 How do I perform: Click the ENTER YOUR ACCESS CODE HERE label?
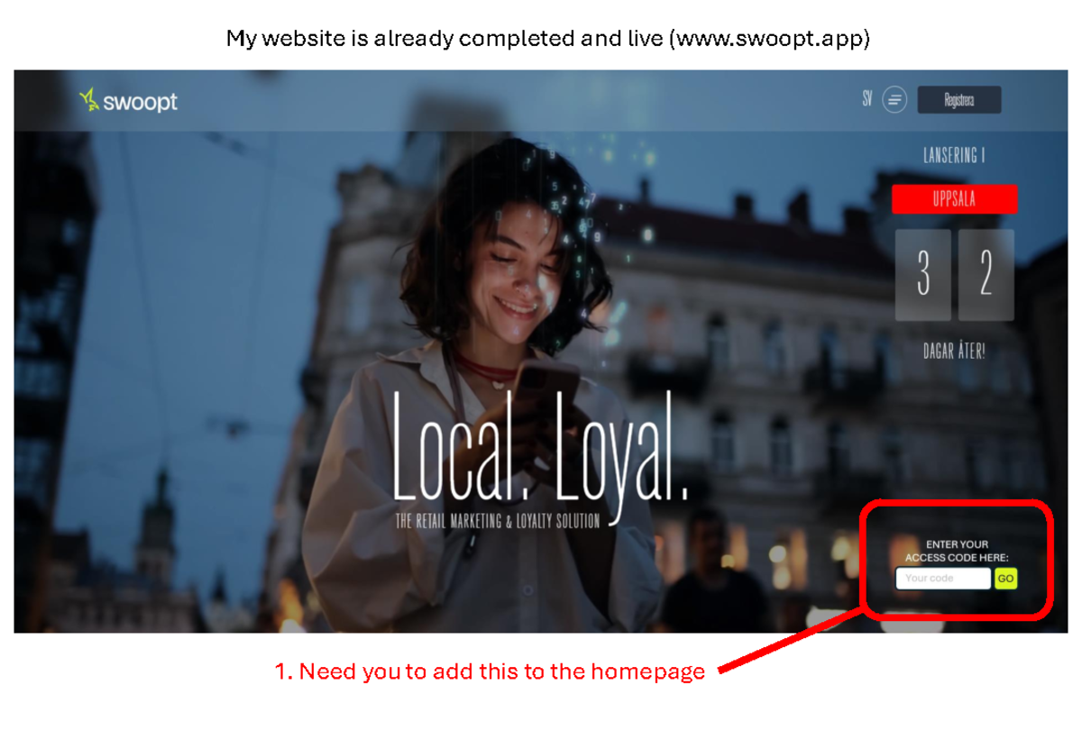[957, 551]
